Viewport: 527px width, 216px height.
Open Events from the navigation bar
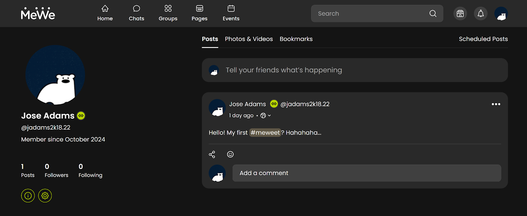pos(231,13)
